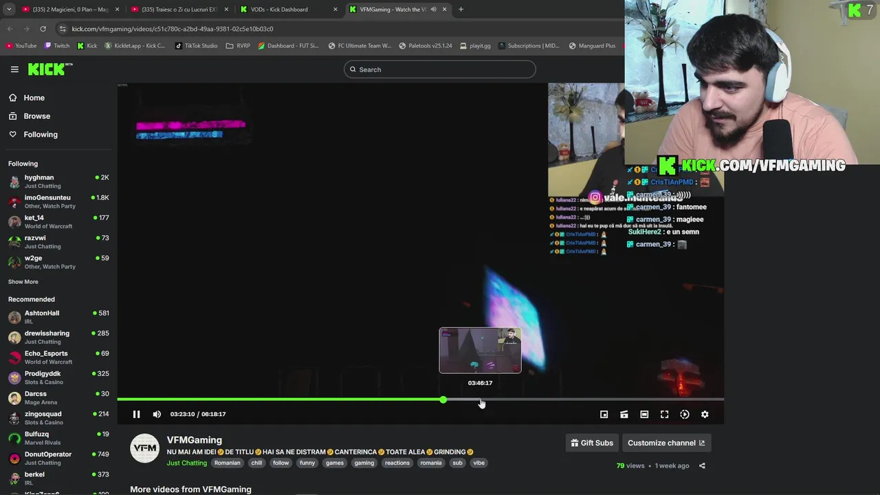Image resolution: width=880 pixels, height=495 pixels.
Task: Open imoGensunteu's channel
Action: click(x=58, y=201)
